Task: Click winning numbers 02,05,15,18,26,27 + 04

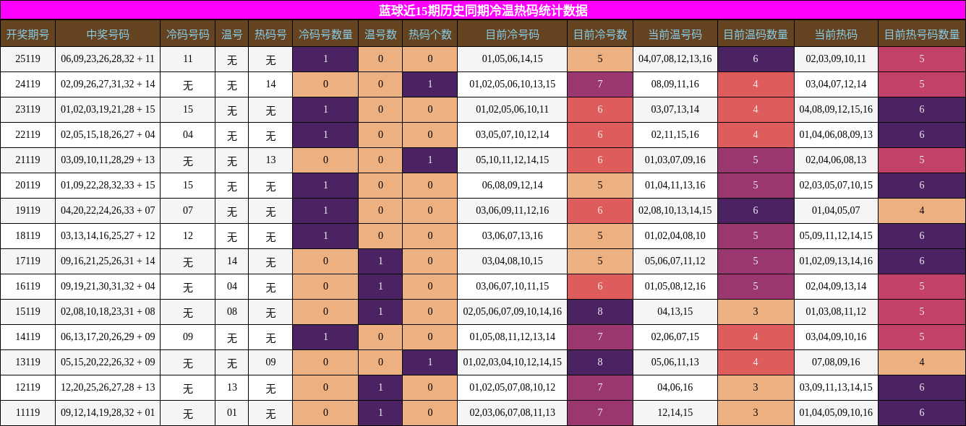Action: 108,135
